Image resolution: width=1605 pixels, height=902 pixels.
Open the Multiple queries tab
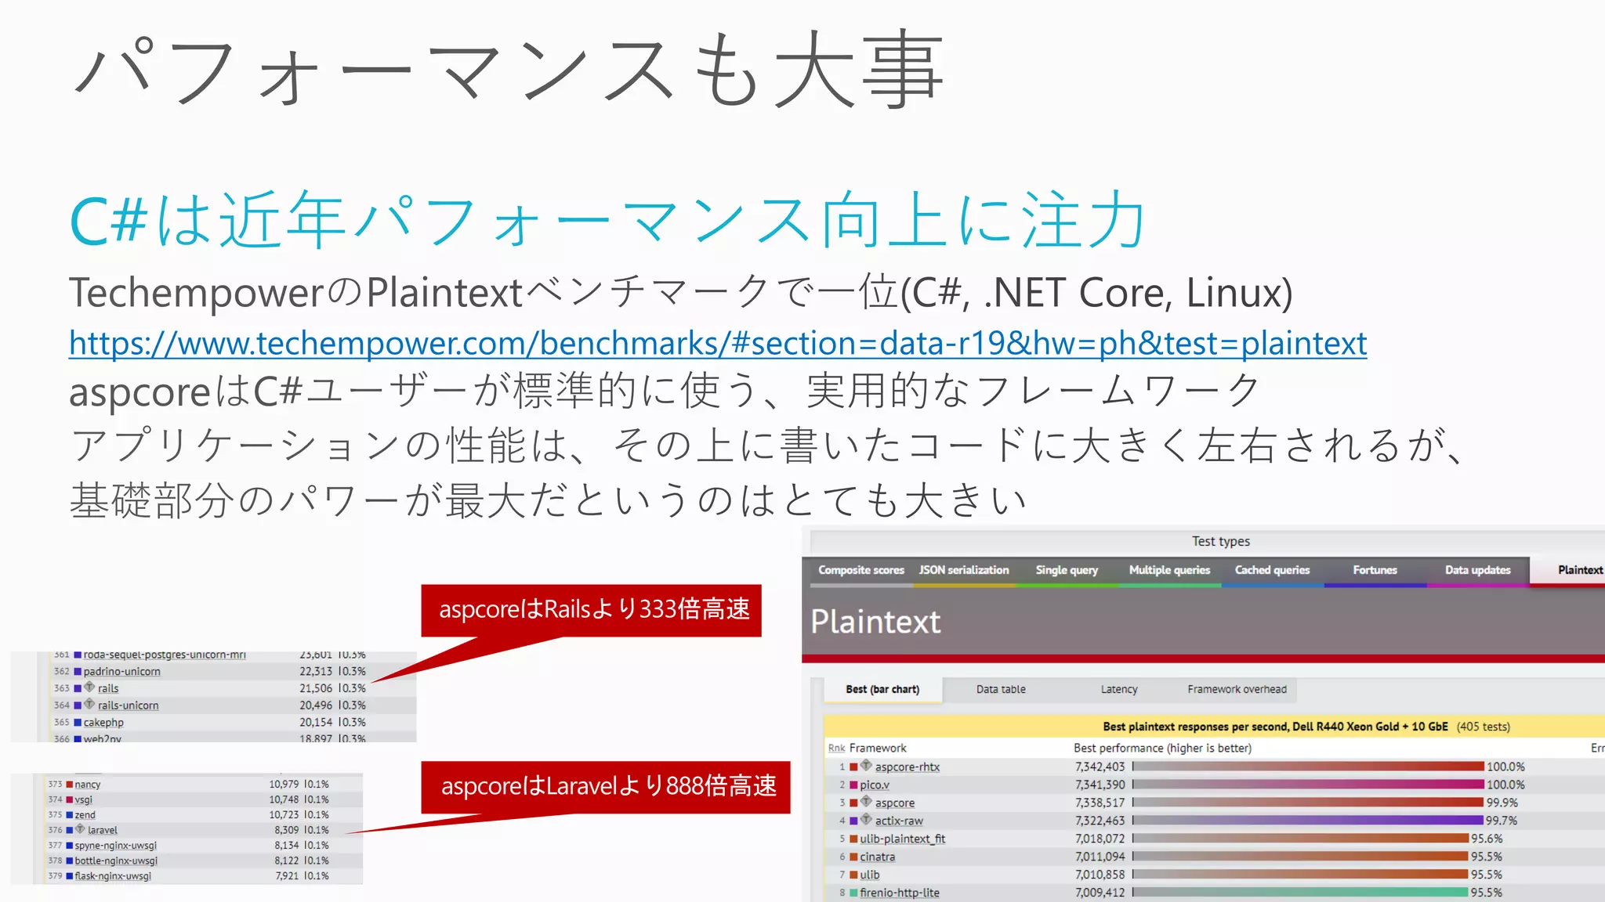(x=1169, y=570)
